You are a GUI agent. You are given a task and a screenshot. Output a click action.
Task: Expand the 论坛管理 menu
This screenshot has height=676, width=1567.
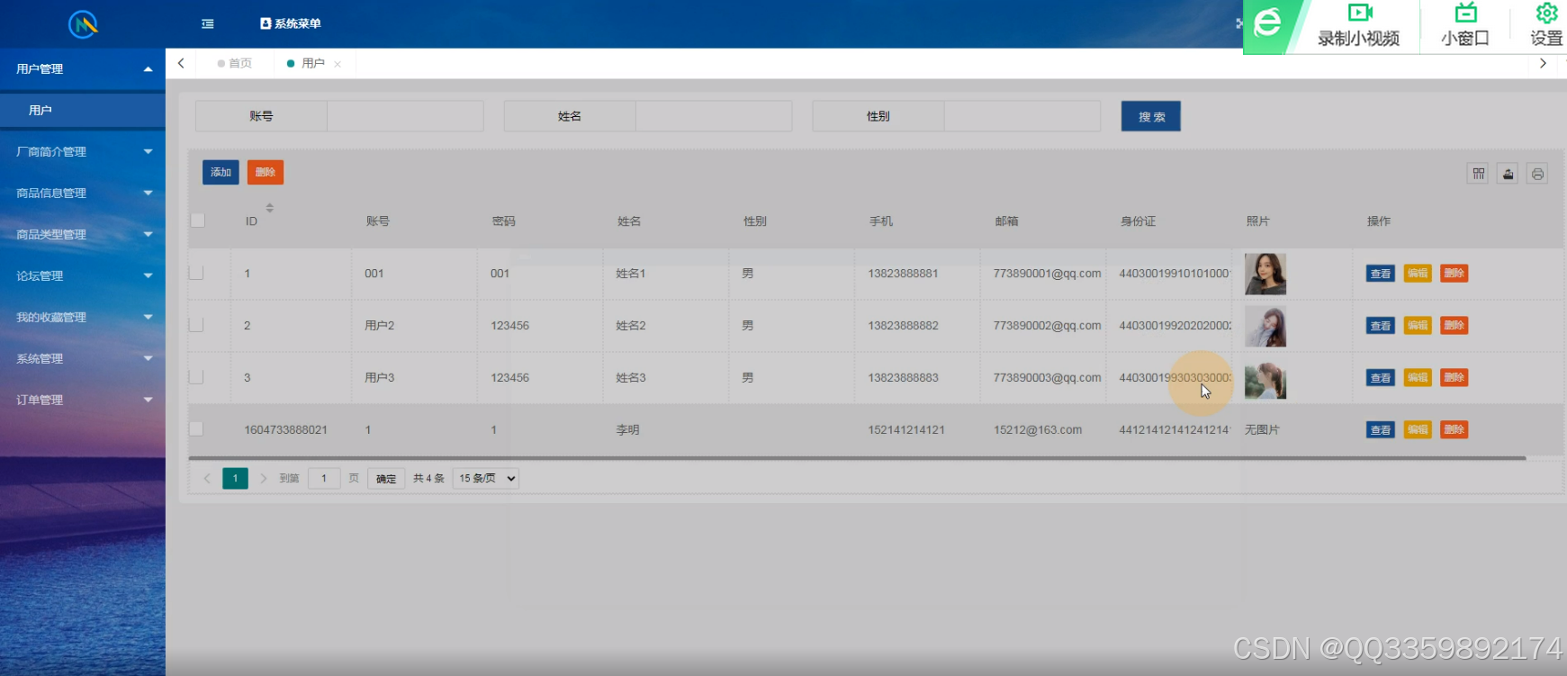pos(83,275)
